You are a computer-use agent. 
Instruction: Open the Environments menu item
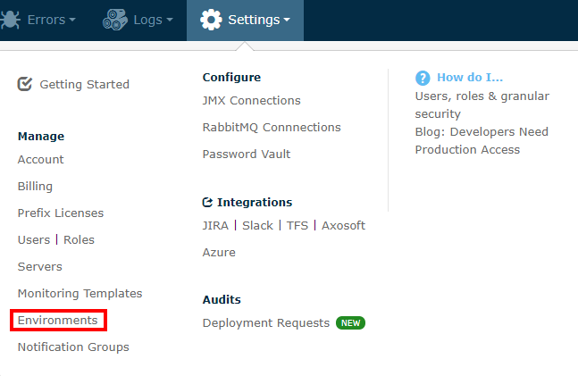(58, 320)
